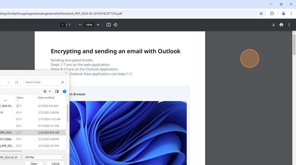Click cloud status icon of 3:48 PM file

pyautogui.click(x=17, y=113)
